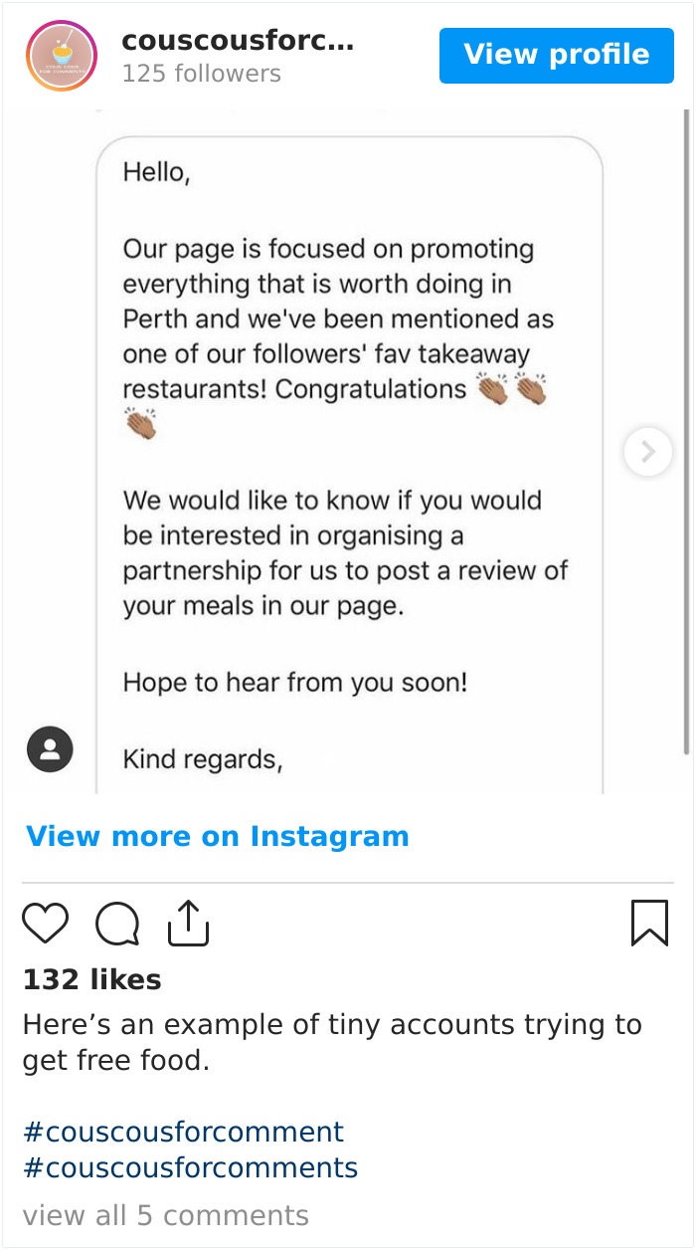The width and height of the screenshot is (696, 1250).
Task: Open the View more on Instagram link
Action: (217, 836)
